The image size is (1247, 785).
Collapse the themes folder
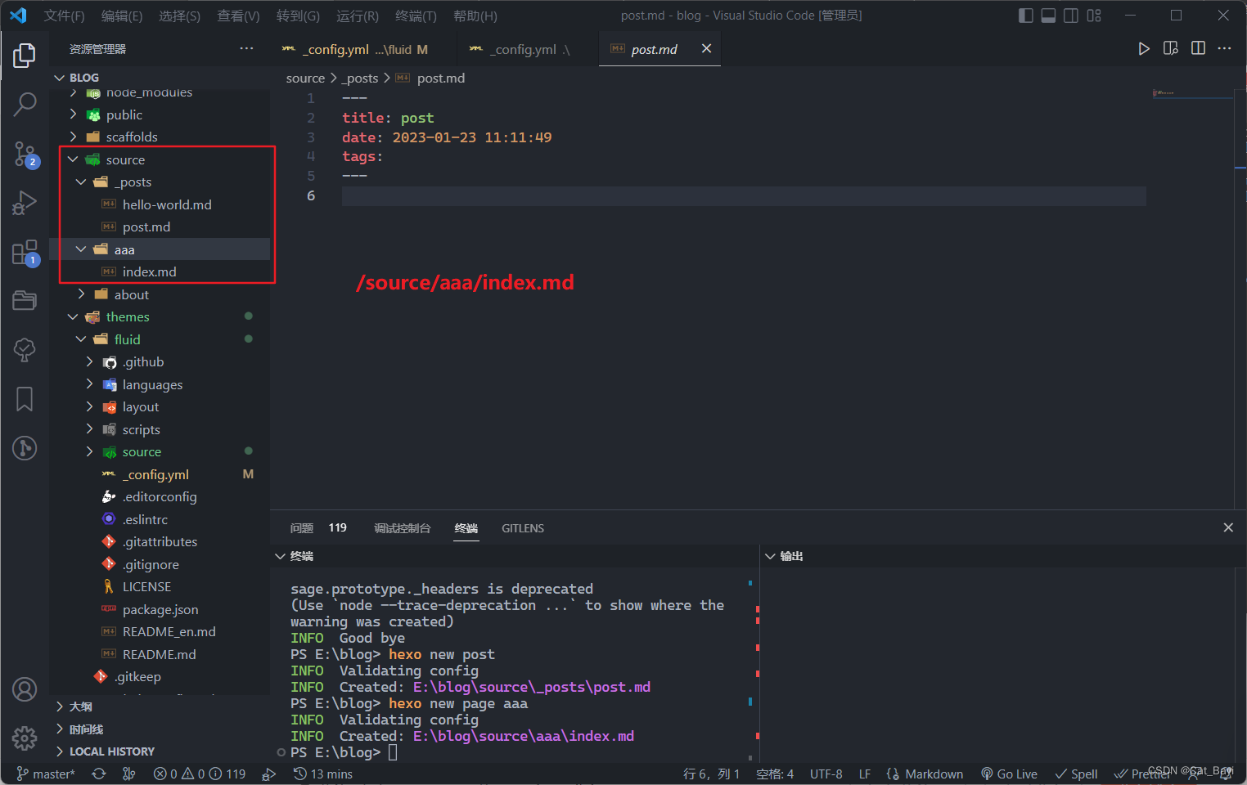tap(160, 316)
